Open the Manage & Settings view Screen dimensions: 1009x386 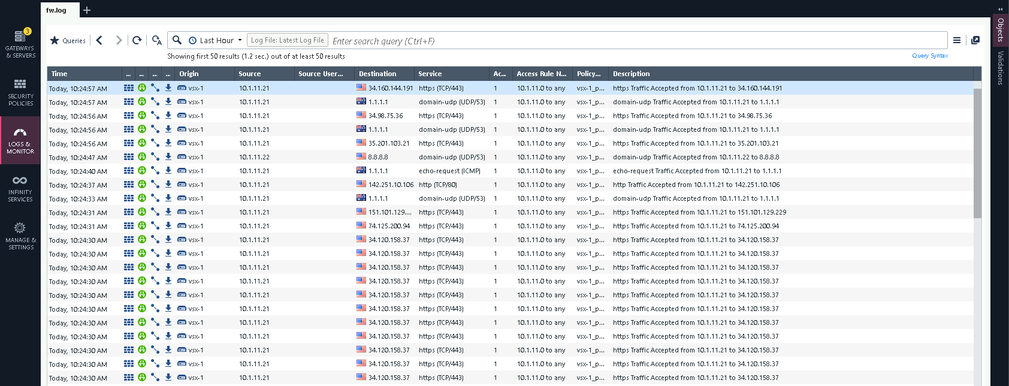[20, 236]
